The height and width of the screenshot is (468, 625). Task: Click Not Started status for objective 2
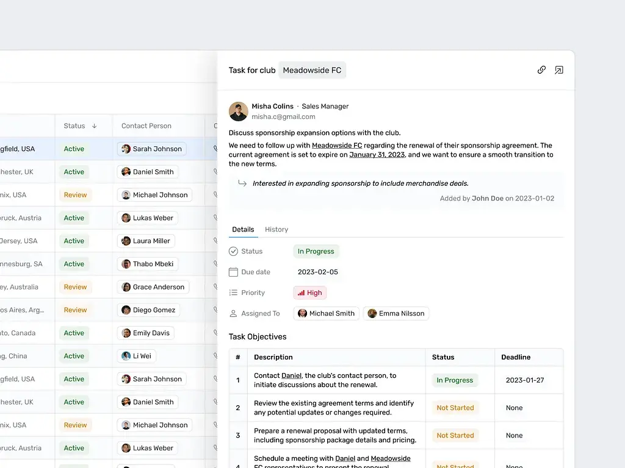[455, 408]
